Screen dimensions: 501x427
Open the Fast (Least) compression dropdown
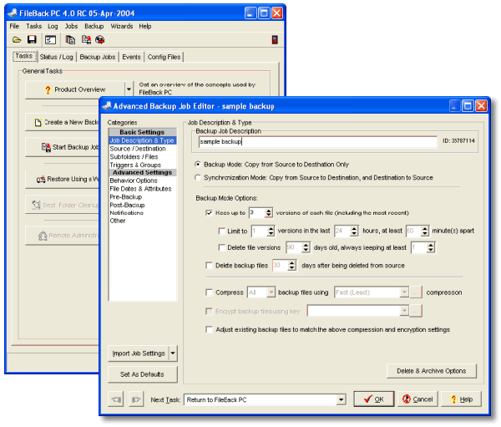(x=404, y=292)
